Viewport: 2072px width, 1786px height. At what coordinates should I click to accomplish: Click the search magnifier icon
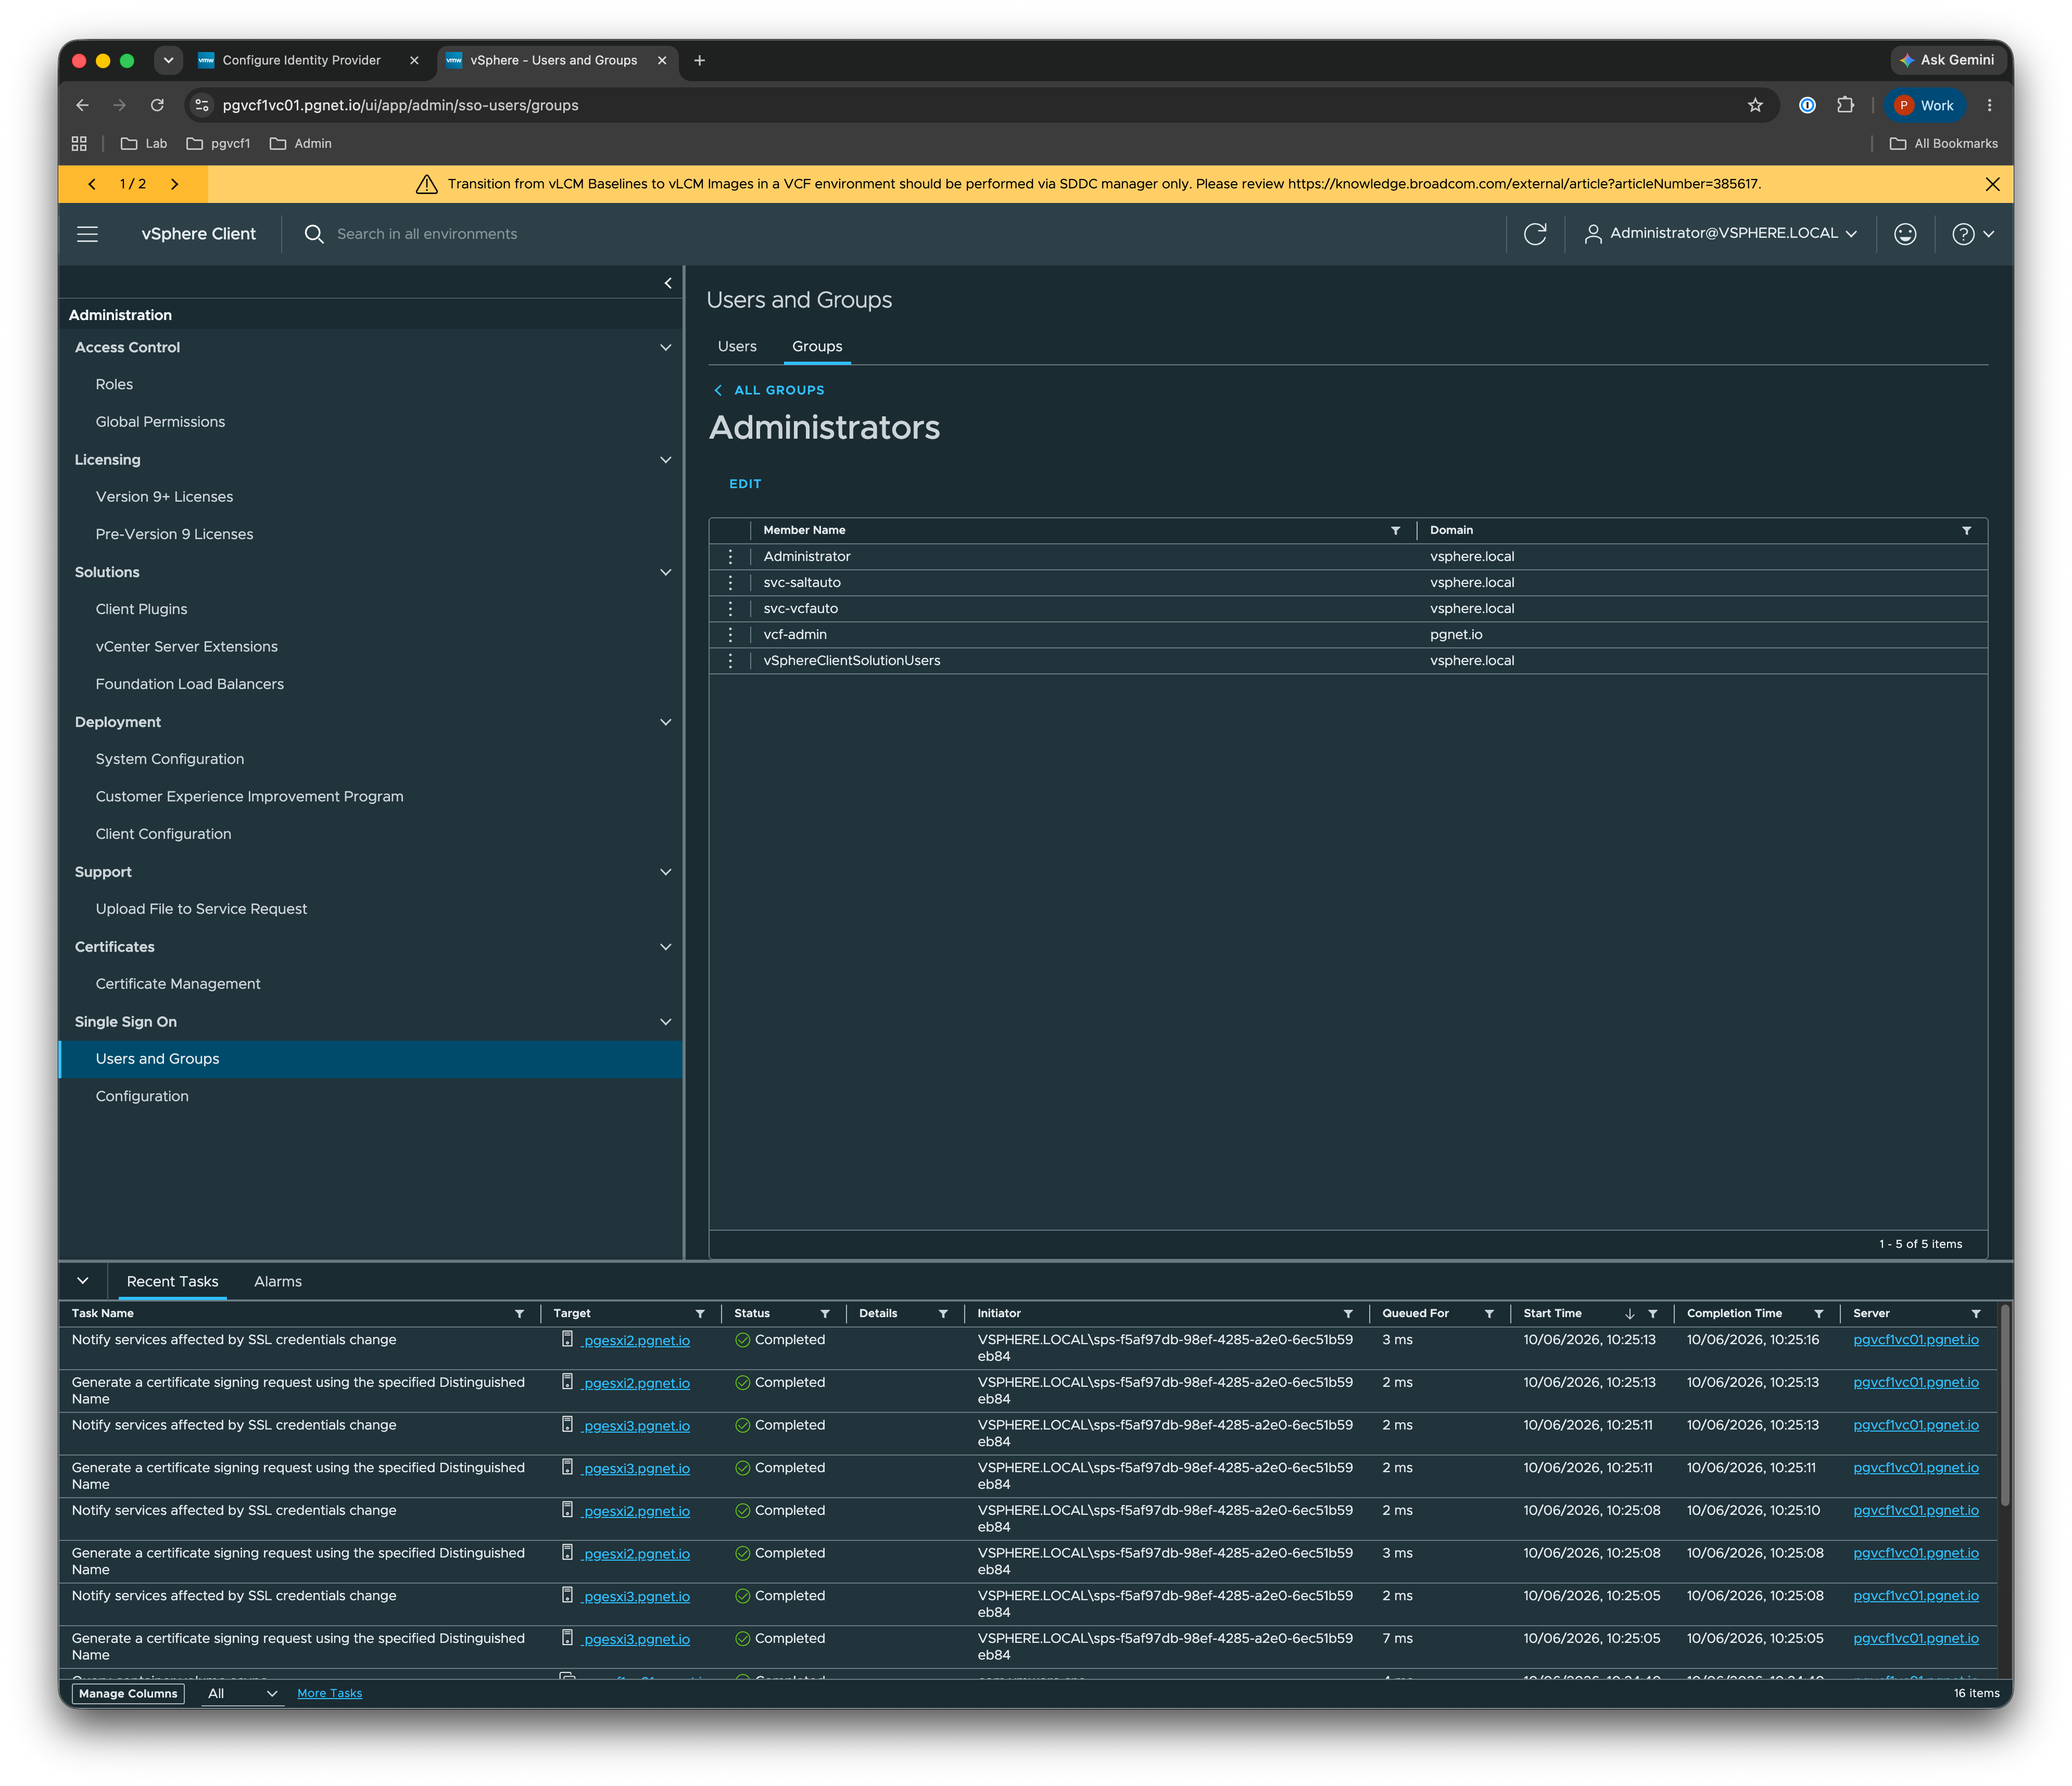point(314,234)
